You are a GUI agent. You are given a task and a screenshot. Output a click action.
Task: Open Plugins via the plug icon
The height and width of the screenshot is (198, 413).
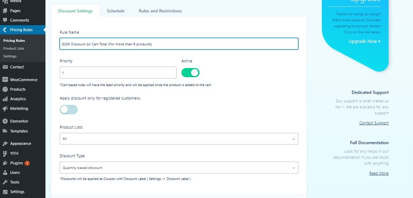click(5, 163)
